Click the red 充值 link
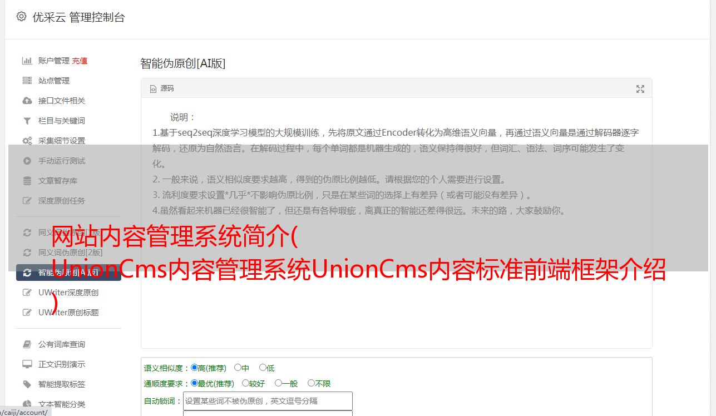Image resolution: width=716 pixels, height=416 pixels. [x=80, y=61]
